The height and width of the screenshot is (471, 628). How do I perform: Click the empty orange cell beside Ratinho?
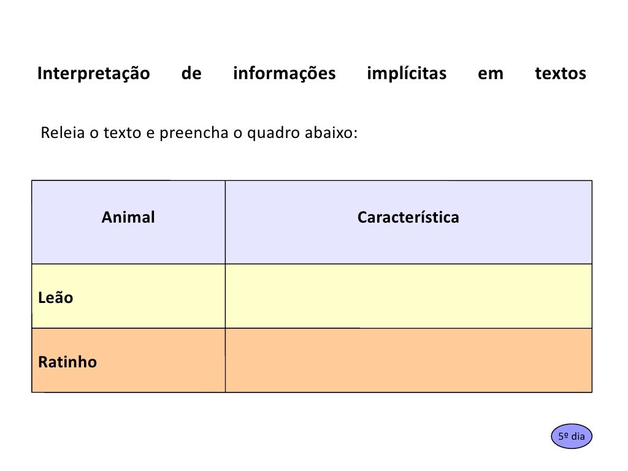[408, 360]
